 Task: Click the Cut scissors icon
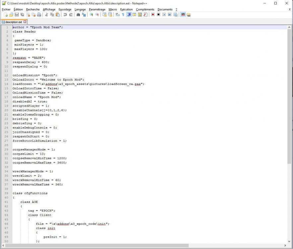[46, 15]
